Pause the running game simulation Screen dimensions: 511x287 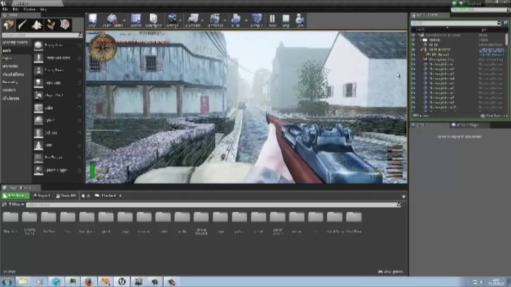tap(272, 19)
